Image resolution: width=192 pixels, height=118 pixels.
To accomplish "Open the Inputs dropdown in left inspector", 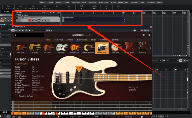I will 5,48.
